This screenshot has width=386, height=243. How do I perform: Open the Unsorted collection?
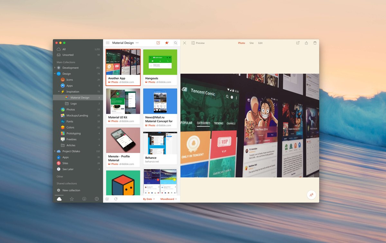[78, 55]
